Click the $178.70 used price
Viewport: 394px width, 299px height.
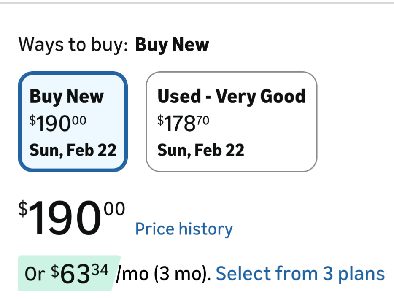pyautogui.click(x=183, y=123)
